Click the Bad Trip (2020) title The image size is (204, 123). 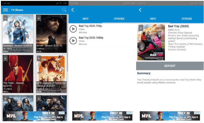coord(178,26)
